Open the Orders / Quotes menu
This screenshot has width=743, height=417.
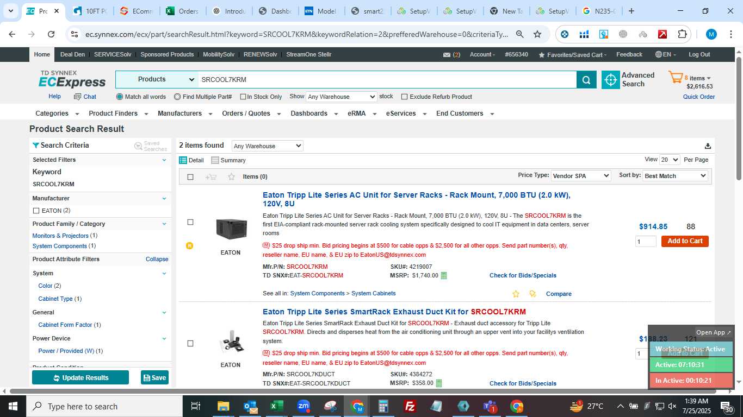251,113
